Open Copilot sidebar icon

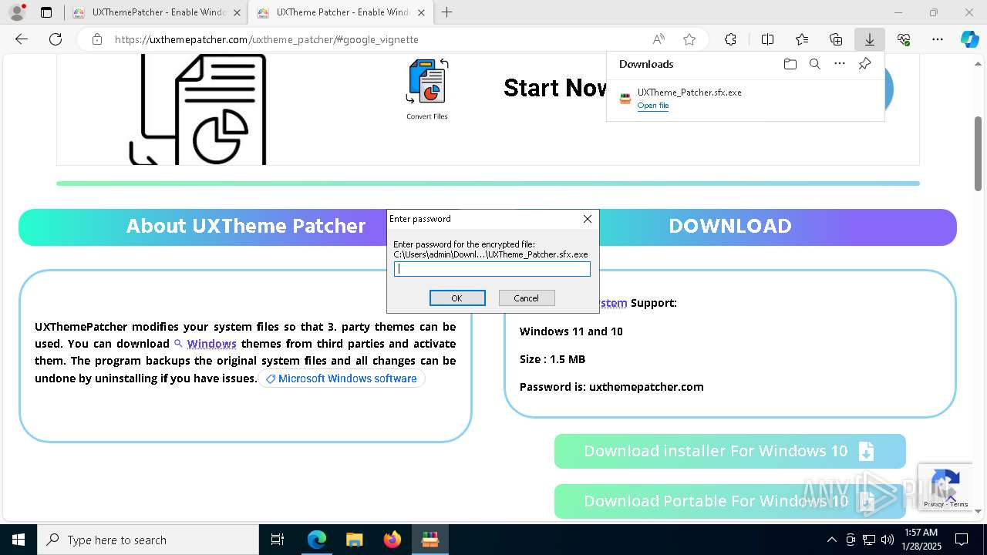pos(969,39)
